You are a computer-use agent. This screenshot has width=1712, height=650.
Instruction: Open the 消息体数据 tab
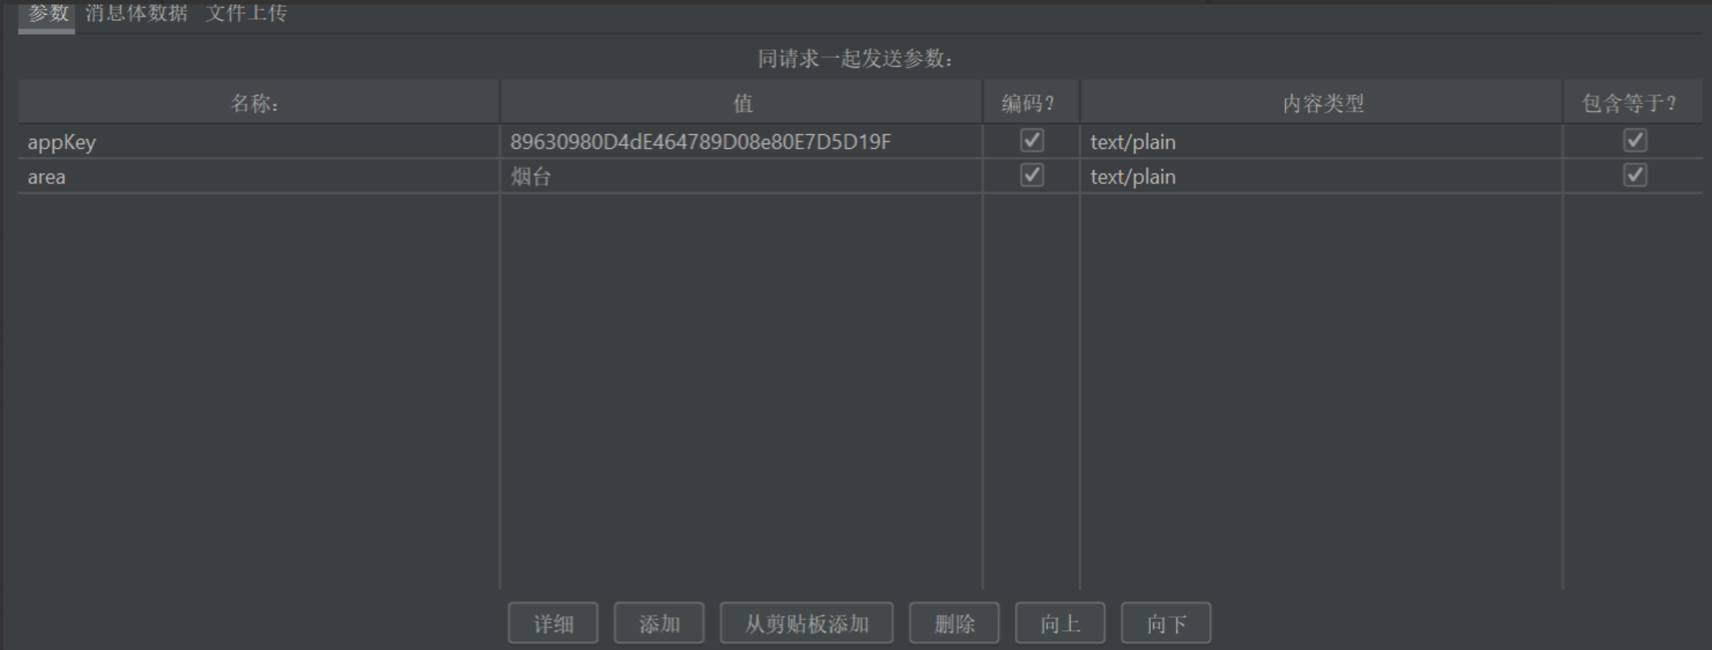tap(136, 14)
